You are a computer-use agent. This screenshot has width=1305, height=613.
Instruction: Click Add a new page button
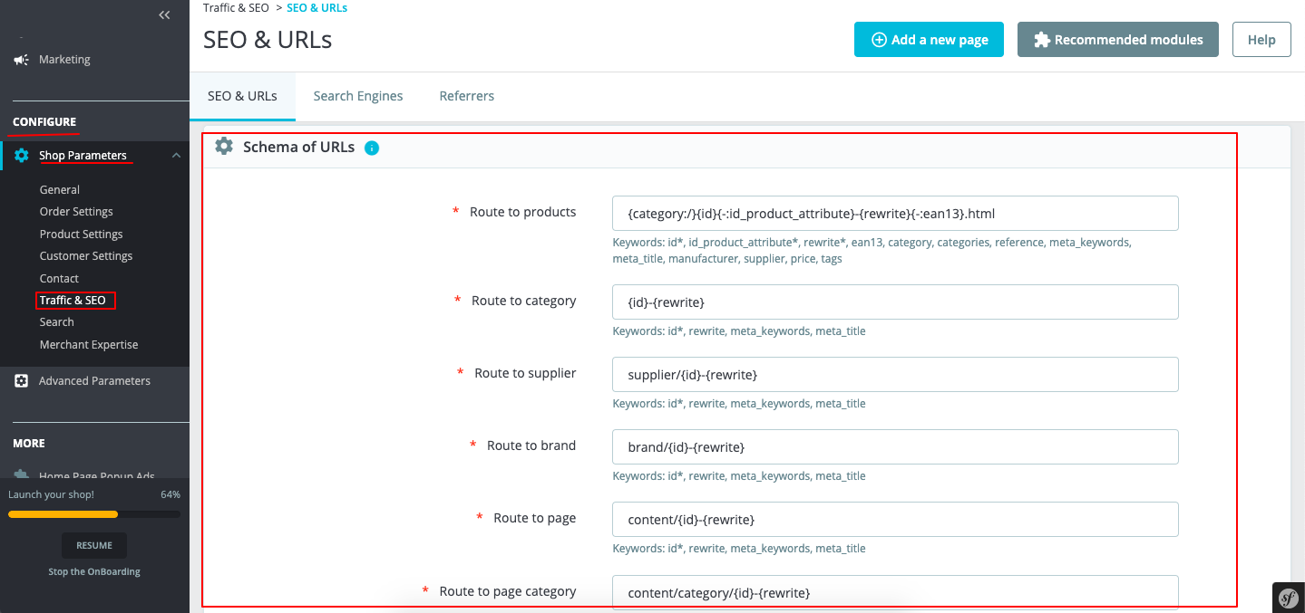pyautogui.click(x=929, y=40)
